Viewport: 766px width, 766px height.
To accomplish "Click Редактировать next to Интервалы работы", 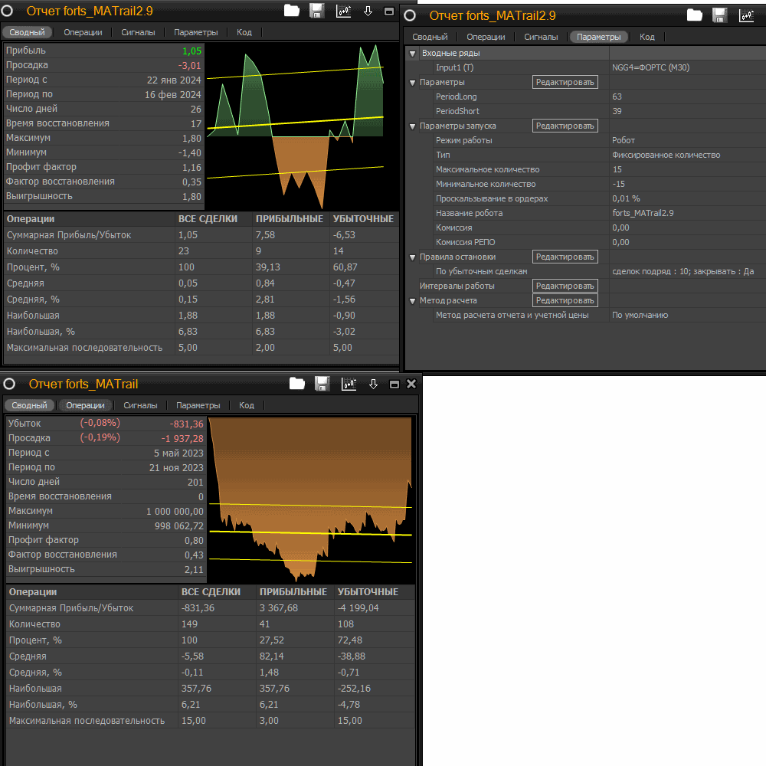I will pos(565,286).
